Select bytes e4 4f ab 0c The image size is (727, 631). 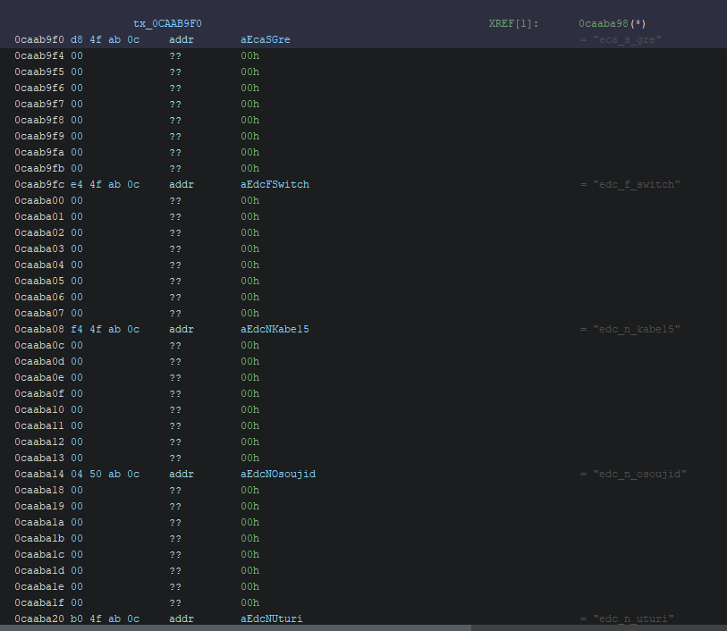105,184
